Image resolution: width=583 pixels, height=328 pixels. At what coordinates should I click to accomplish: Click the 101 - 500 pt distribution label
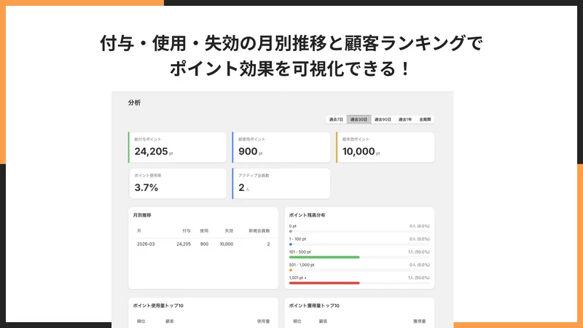[300, 251]
